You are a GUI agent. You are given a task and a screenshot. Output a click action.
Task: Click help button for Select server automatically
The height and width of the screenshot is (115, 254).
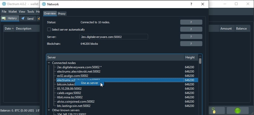click(191, 29)
